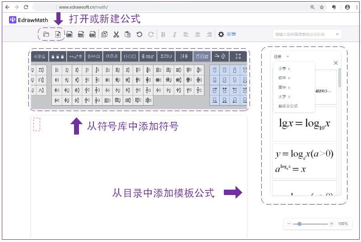Click the browser bookmark star icon
Screen dimensions: 361x242
tap(322, 7)
